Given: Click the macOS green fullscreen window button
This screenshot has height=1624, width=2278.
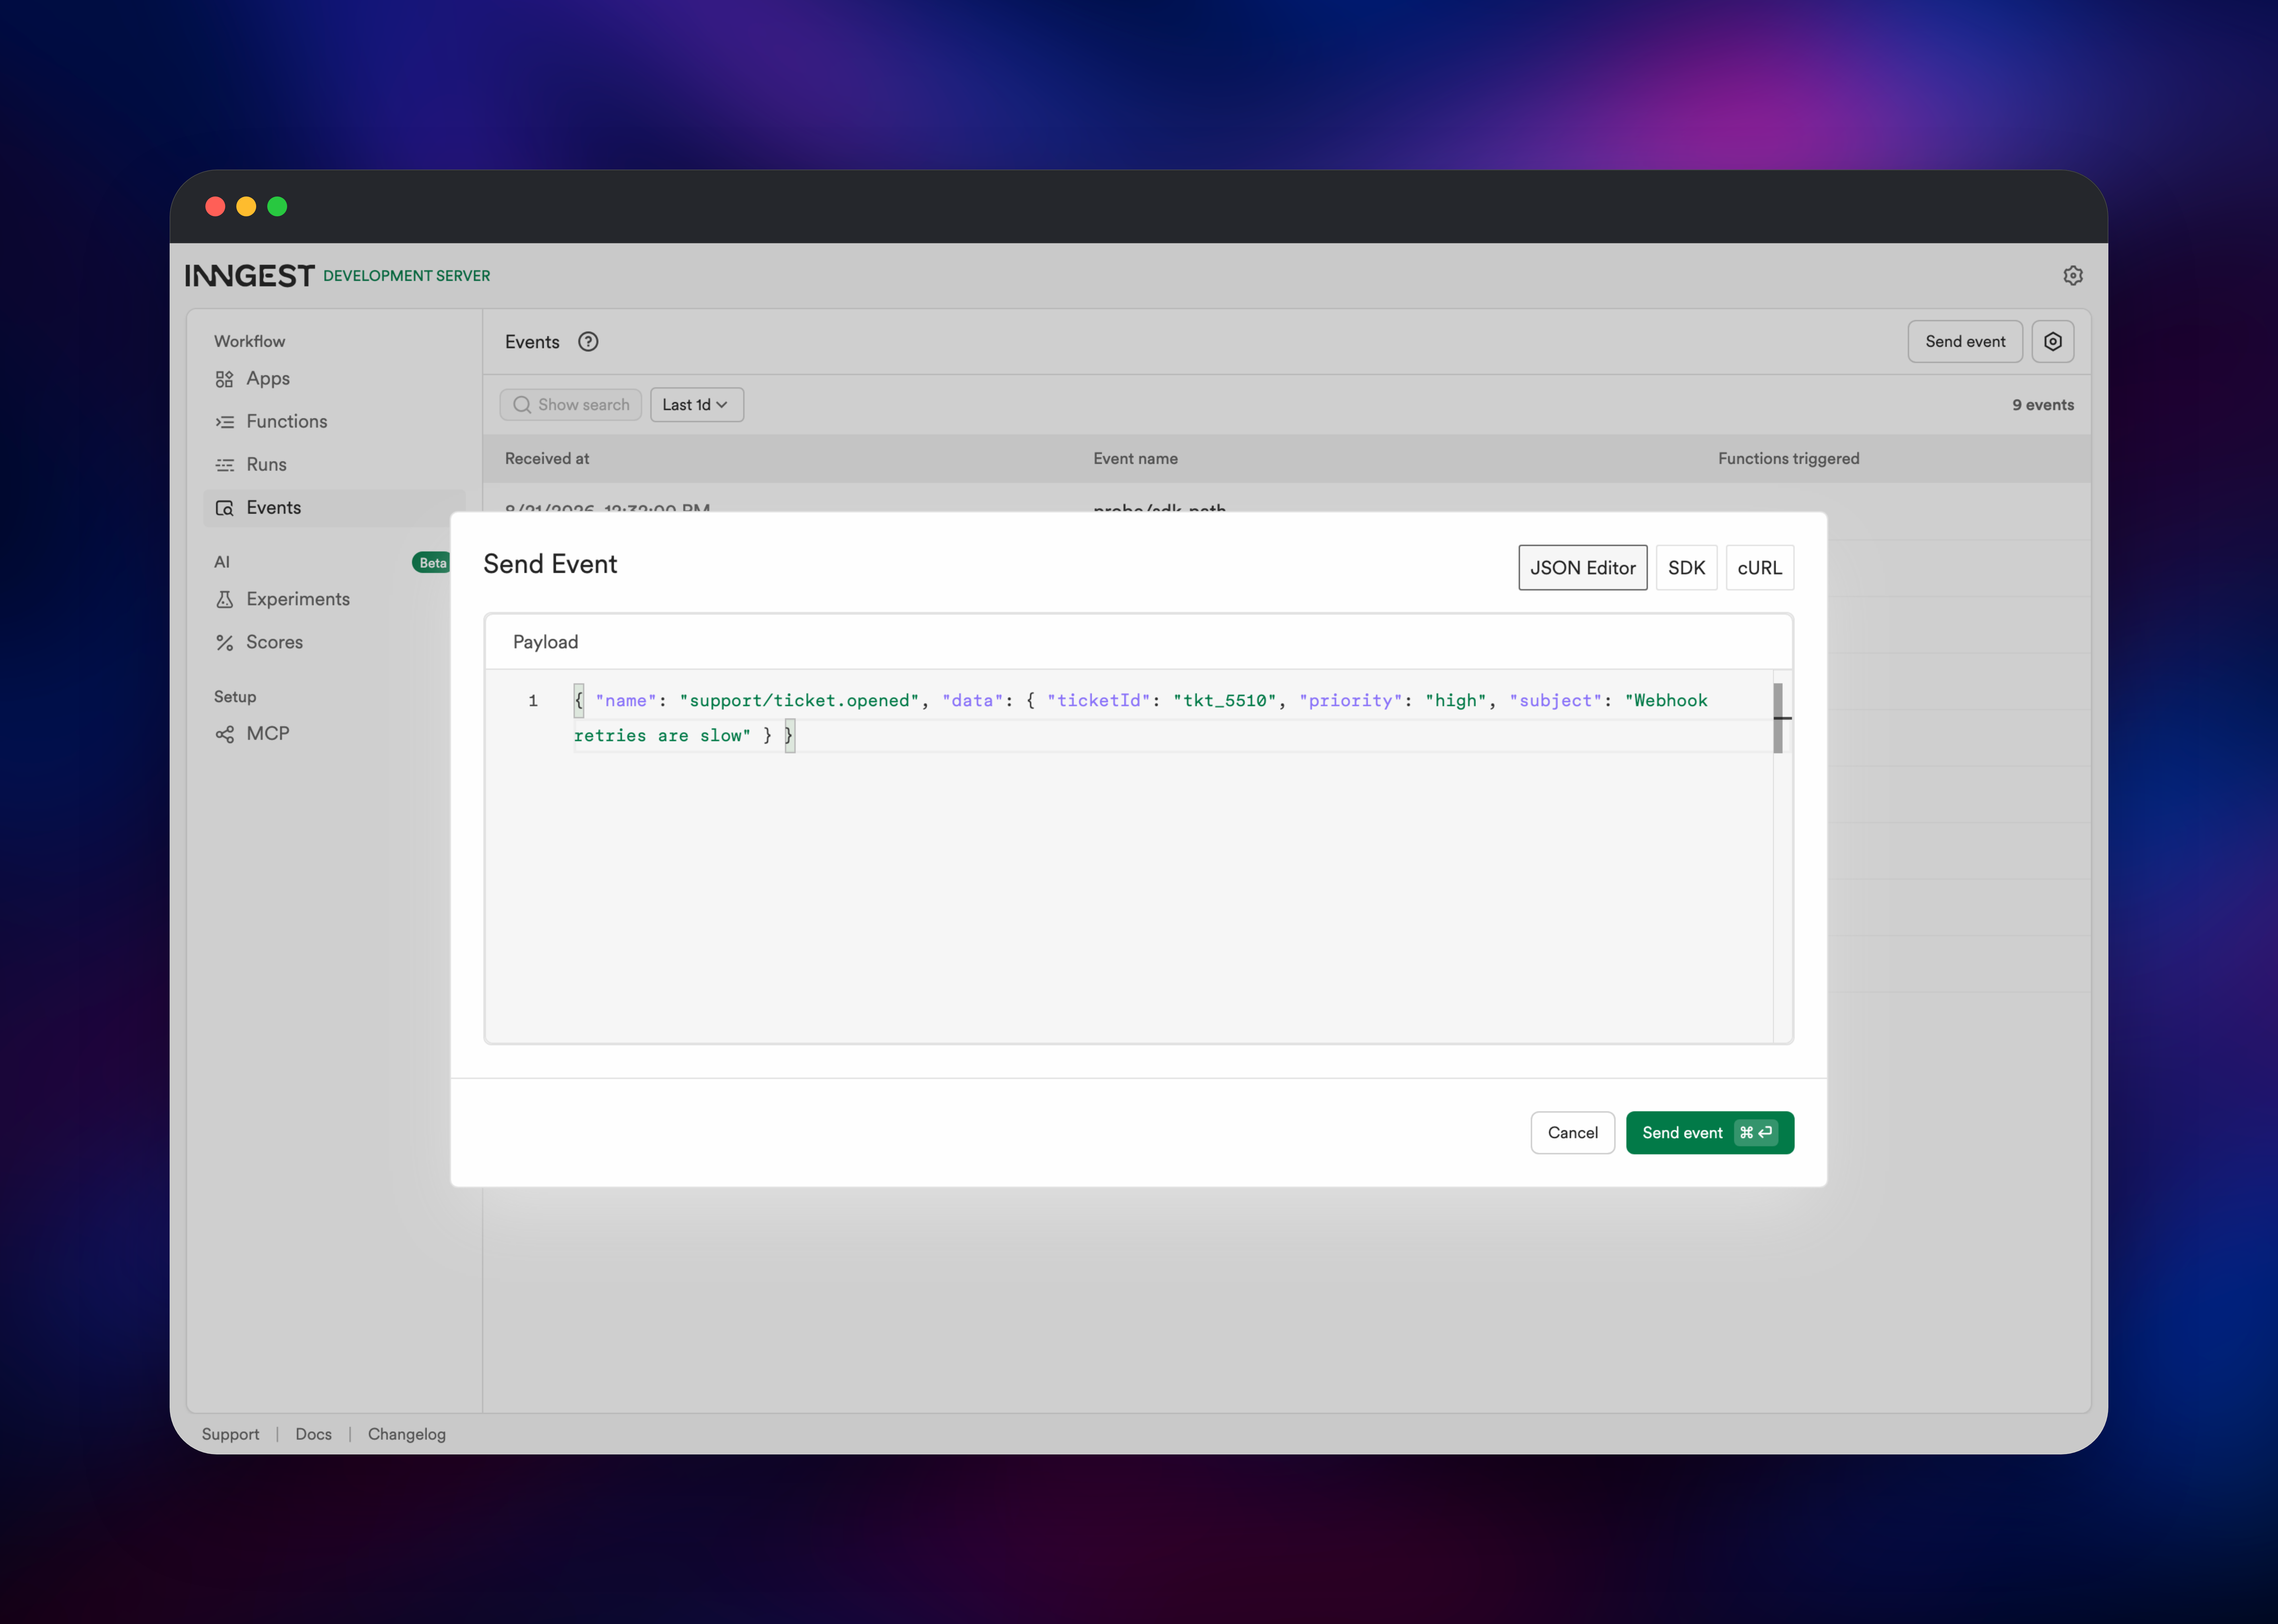Looking at the screenshot, I should (277, 207).
